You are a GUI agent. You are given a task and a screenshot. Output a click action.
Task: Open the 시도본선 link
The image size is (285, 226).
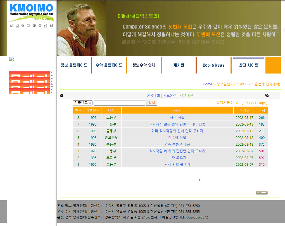[170, 95]
